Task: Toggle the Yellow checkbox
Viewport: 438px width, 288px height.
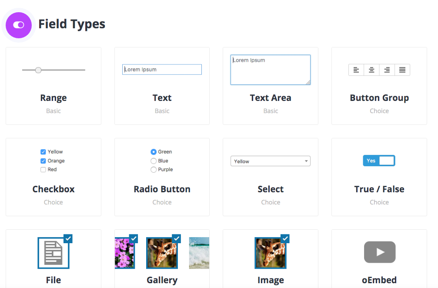Action: [43, 152]
